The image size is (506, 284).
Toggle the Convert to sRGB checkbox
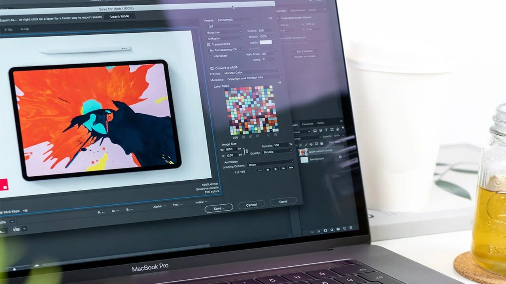point(212,68)
